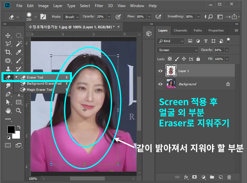Add a layer mask button
This screenshot has width=247, height=183.
(x=194, y=177)
